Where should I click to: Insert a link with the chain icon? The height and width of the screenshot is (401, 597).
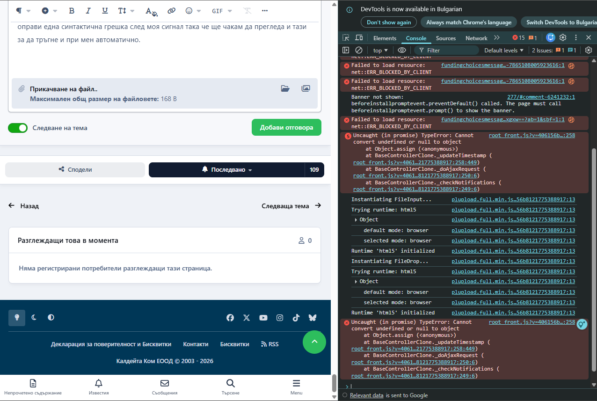coord(172,11)
